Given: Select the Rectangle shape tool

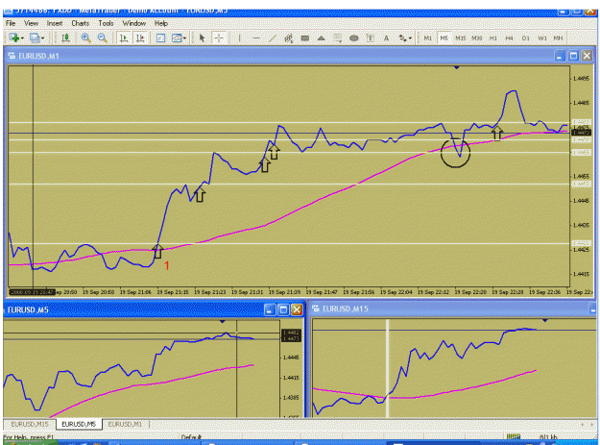Looking at the screenshot, I should point(305,37).
